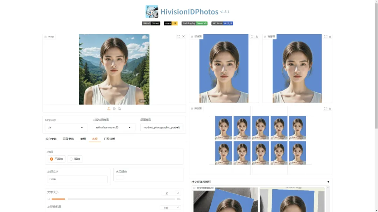Download the 高清照 HD photo
The width and height of the screenshot is (378, 212).
(330, 36)
